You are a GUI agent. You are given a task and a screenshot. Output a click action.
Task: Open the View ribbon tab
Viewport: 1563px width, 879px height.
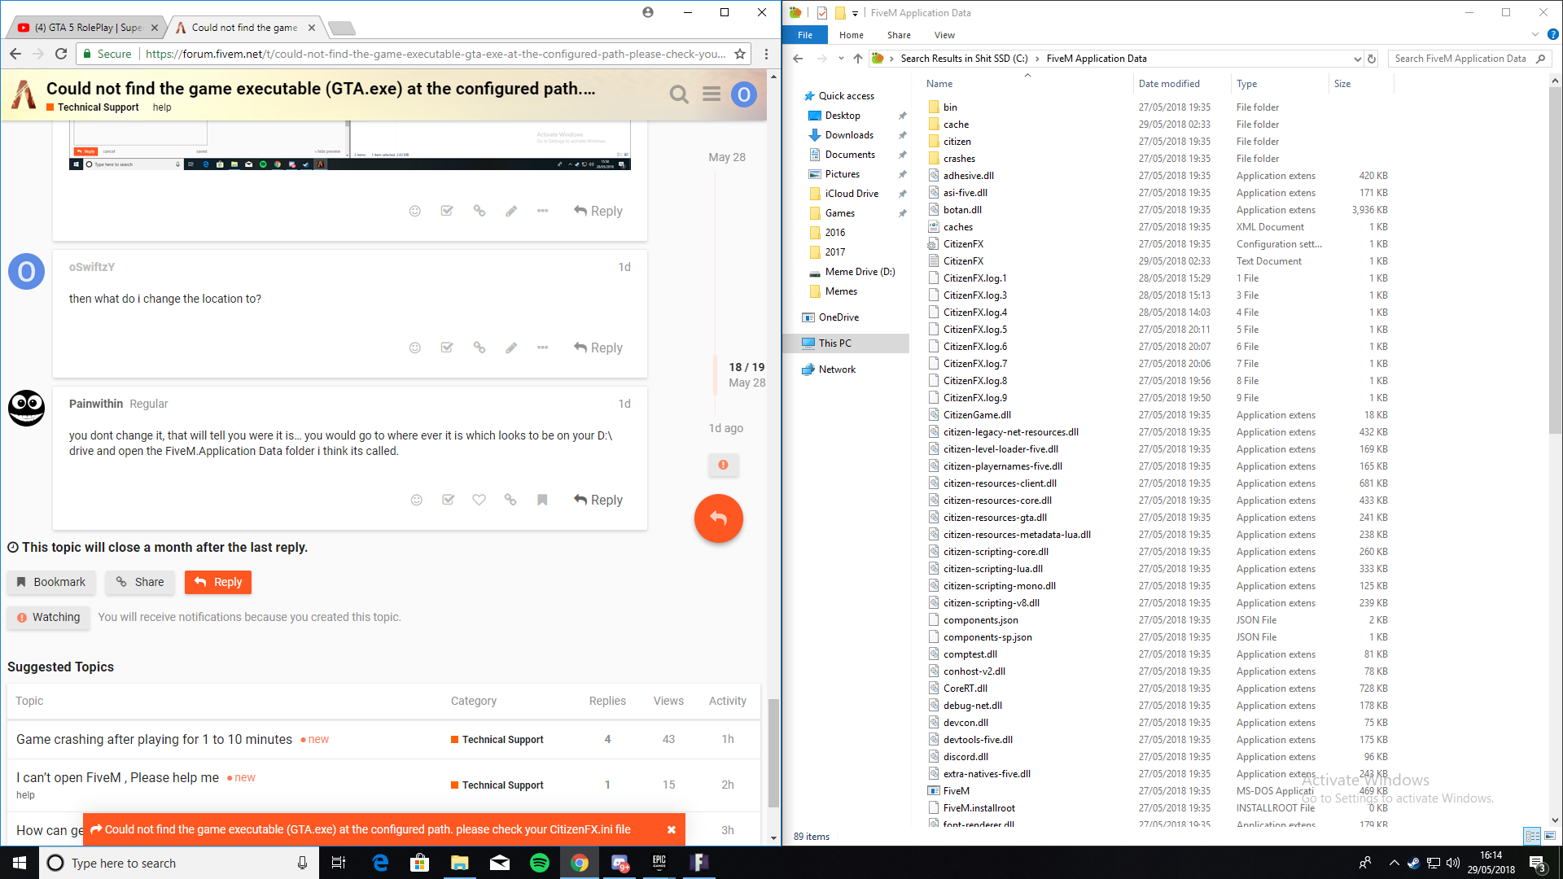tap(944, 35)
